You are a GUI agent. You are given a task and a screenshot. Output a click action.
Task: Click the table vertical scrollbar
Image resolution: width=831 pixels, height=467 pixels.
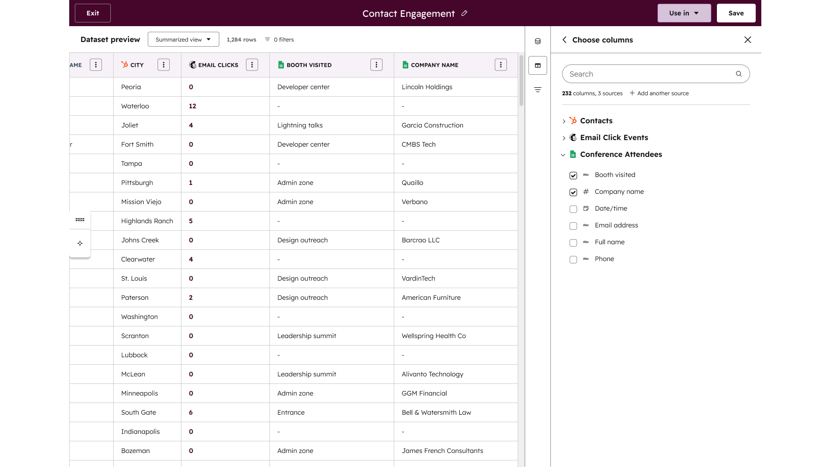click(x=521, y=80)
